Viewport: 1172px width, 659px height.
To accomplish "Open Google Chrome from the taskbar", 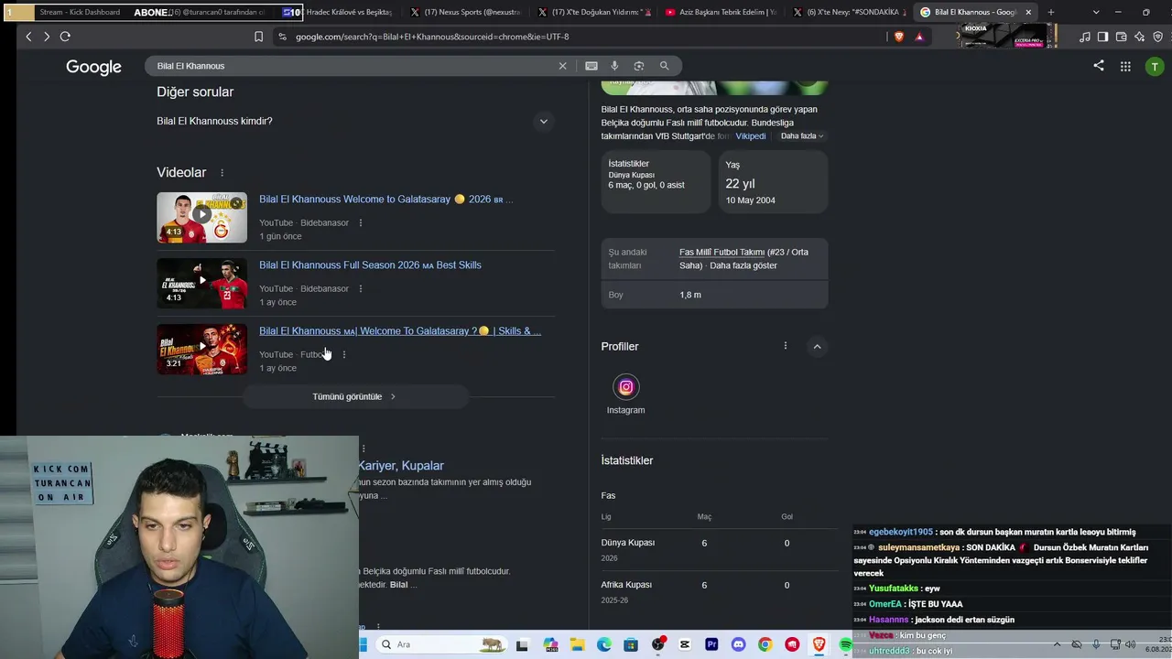I will 765,644.
